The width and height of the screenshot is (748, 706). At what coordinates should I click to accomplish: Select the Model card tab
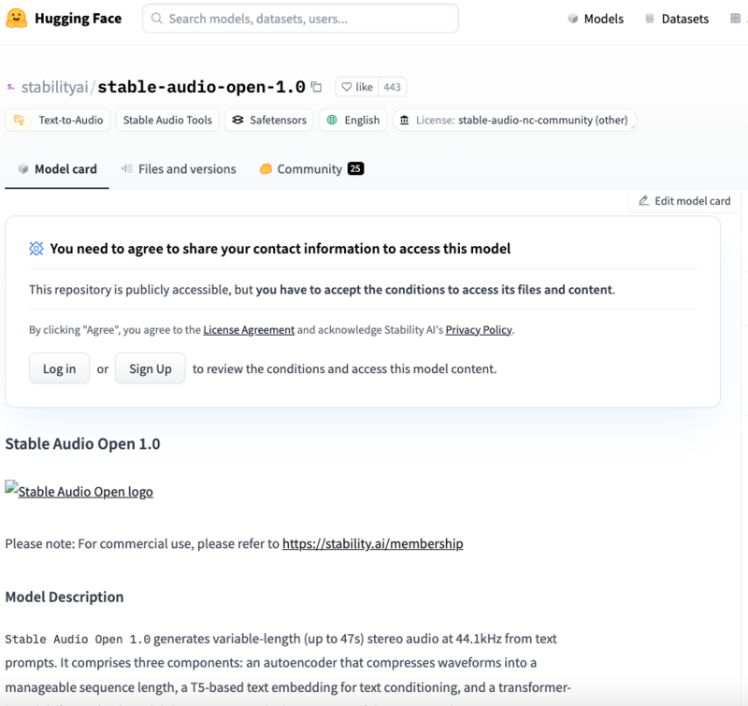pyautogui.click(x=57, y=169)
